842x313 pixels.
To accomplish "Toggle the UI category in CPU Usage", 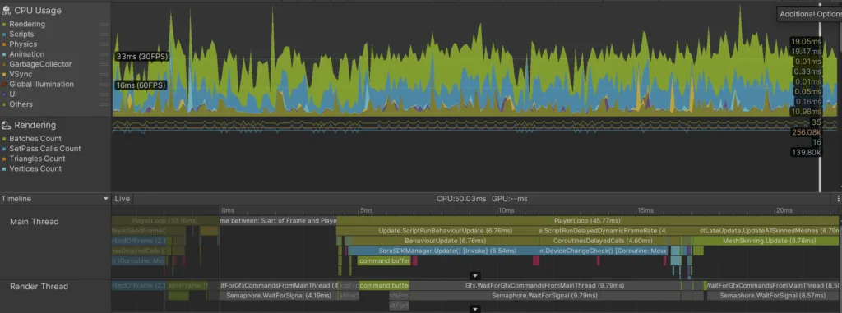I will pos(4,94).
